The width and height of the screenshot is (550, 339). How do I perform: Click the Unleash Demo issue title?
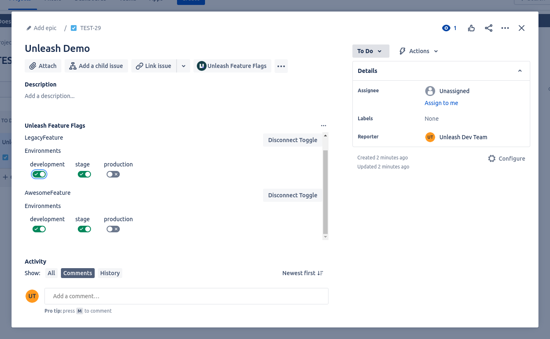[57, 48]
